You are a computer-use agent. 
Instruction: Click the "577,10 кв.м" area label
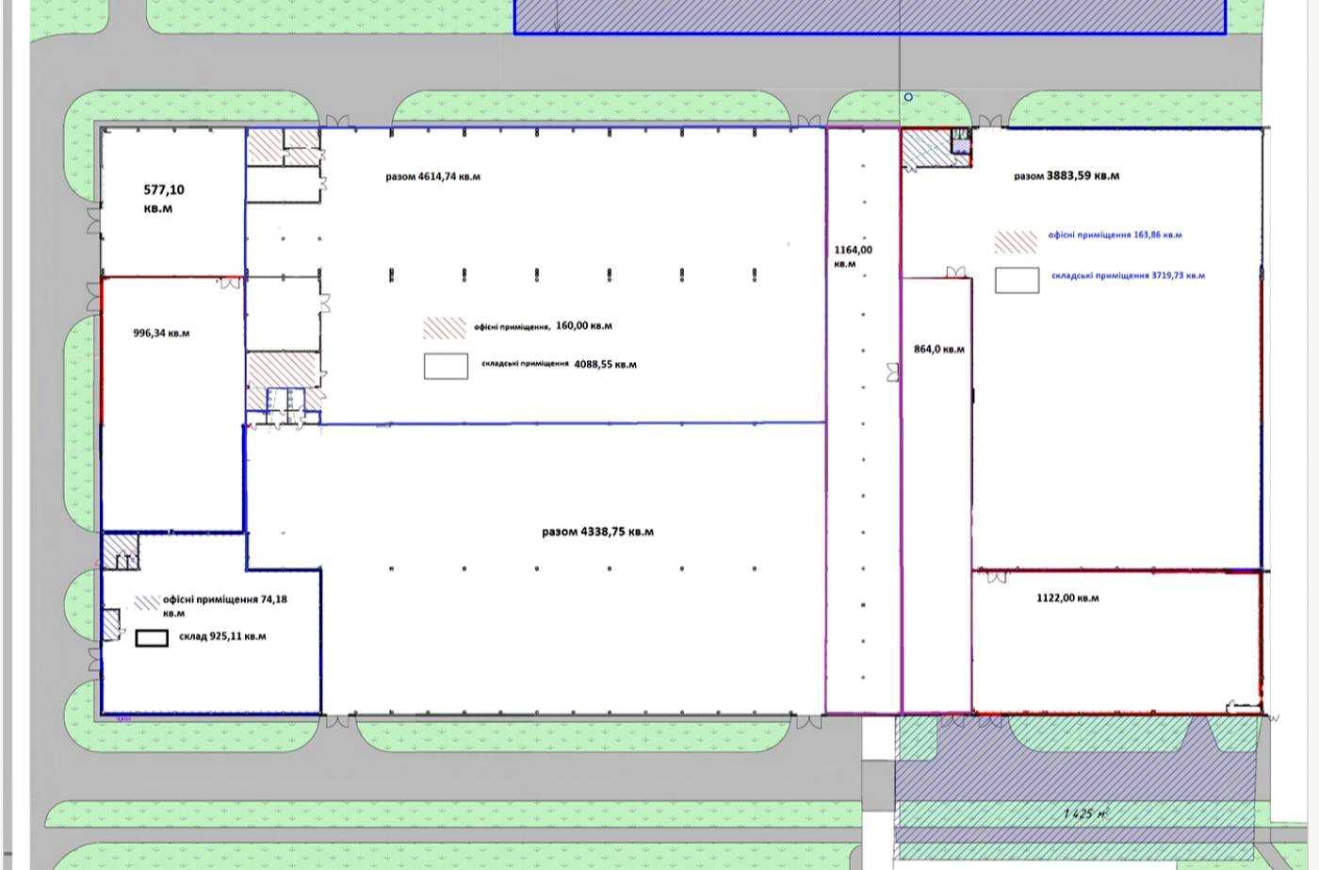point(164,199)
